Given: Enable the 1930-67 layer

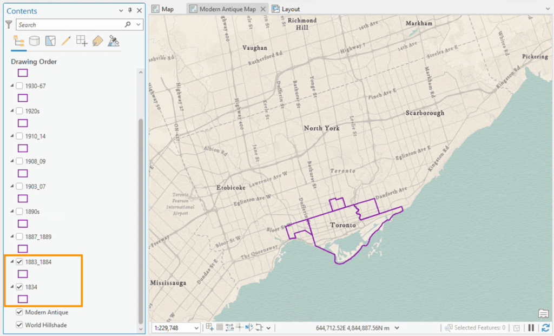Looking at the screenshot, I should point(19,86).
